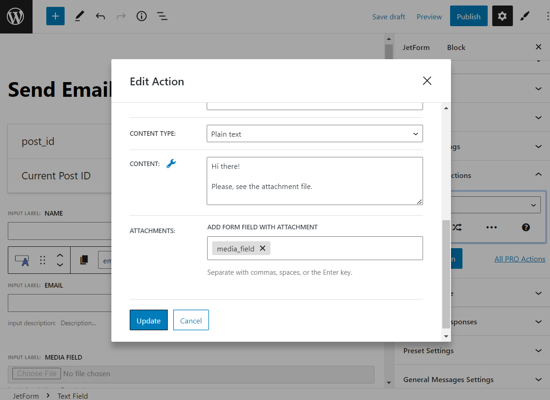Open the document Details panel
The width and height of the screenshot is (550, 400).
[141, 16]
